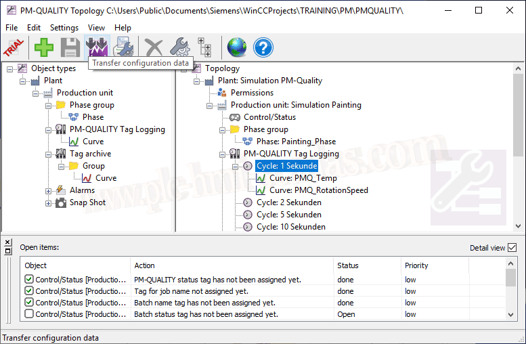Screen dimensions: 526x344
Task: Toggle the Detail view checkbox
Action: pyautogui.click(x=512, y=248)
